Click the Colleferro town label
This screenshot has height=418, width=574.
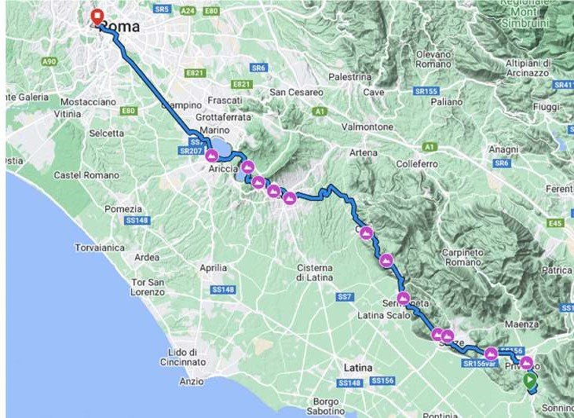coord(417,163)
